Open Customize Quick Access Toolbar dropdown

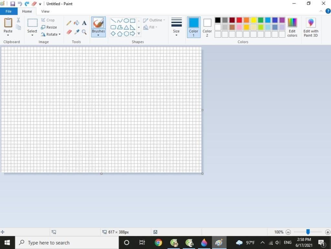coord(40,4)
